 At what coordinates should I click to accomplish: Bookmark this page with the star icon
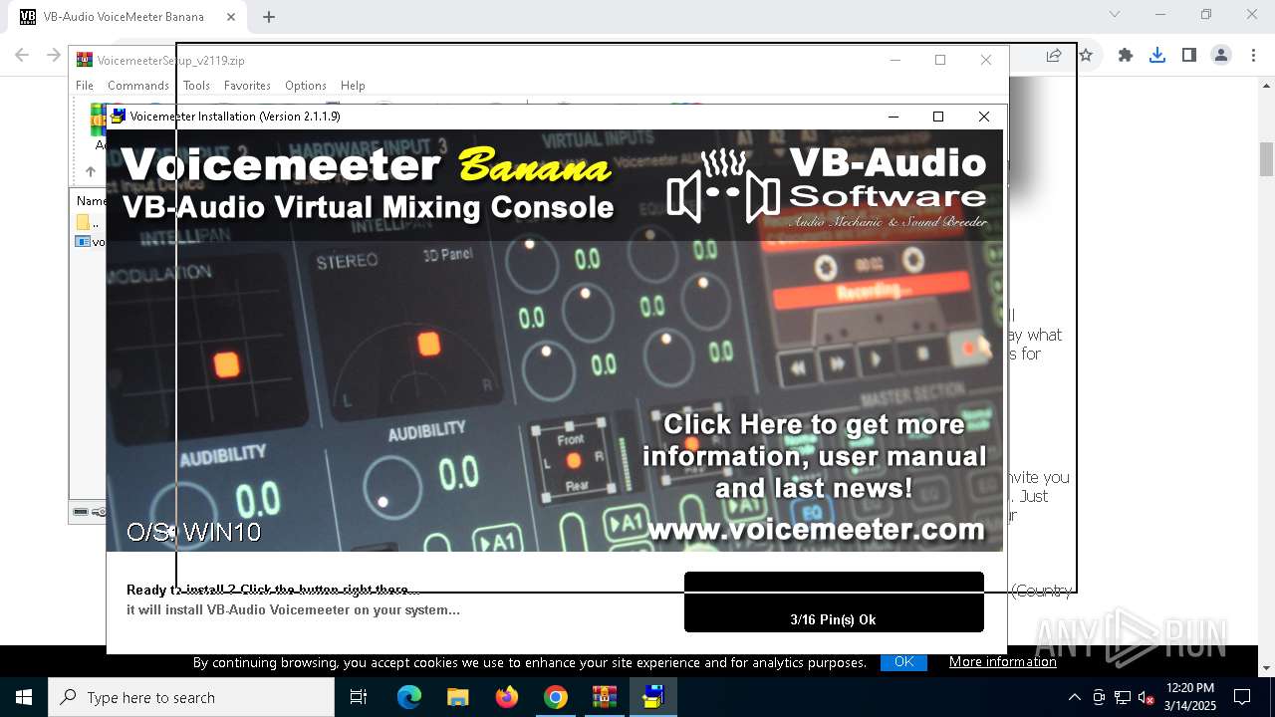click(x=1087, y=56)
